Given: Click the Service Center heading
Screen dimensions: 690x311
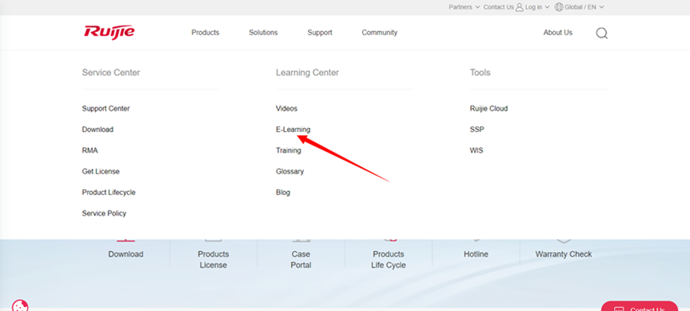Looking at the screenshot, I should click(x=111, y=73).
